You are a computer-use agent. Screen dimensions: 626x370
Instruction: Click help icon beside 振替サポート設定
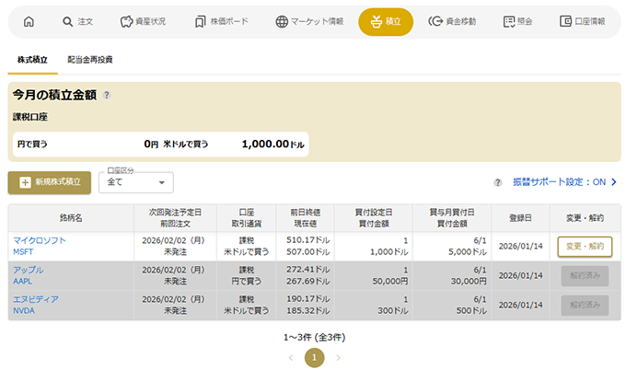click(x=497, y=182)
